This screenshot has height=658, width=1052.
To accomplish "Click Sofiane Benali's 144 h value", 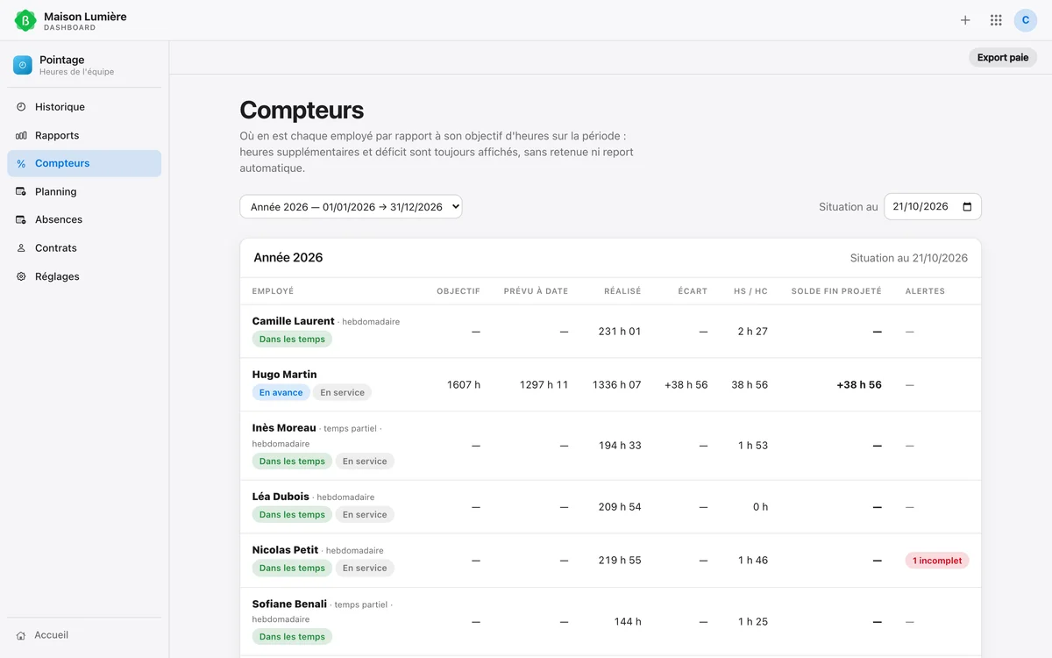I will click(x=628, y=622).
